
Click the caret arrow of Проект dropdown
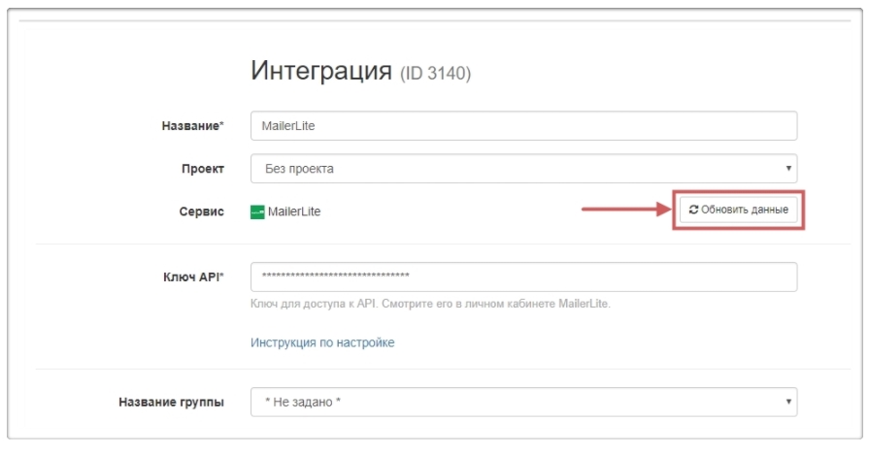(x=789, y=169)
